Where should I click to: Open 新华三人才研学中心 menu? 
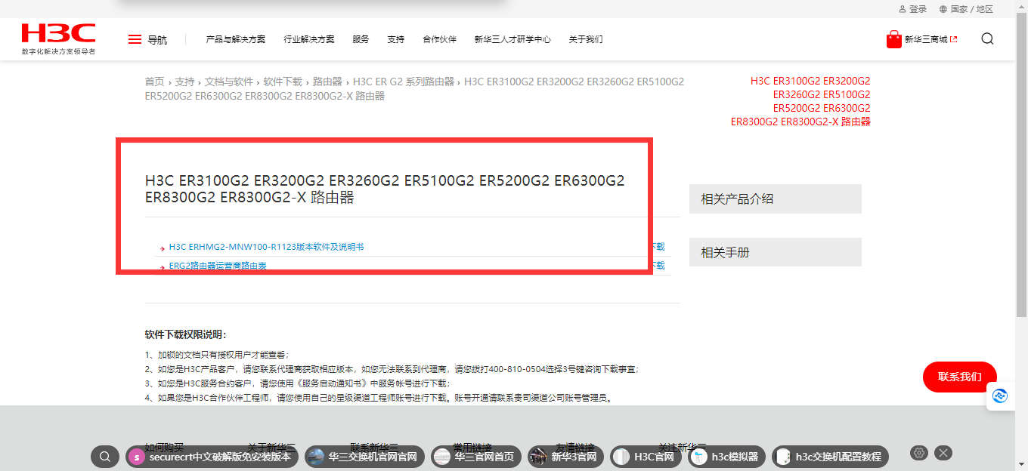(x=512, y=39)
